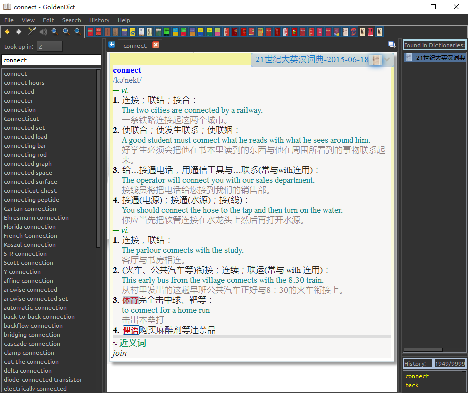Select clamp connection in the word list
This screenshot has height=393, width=468.
coord(29,353)
